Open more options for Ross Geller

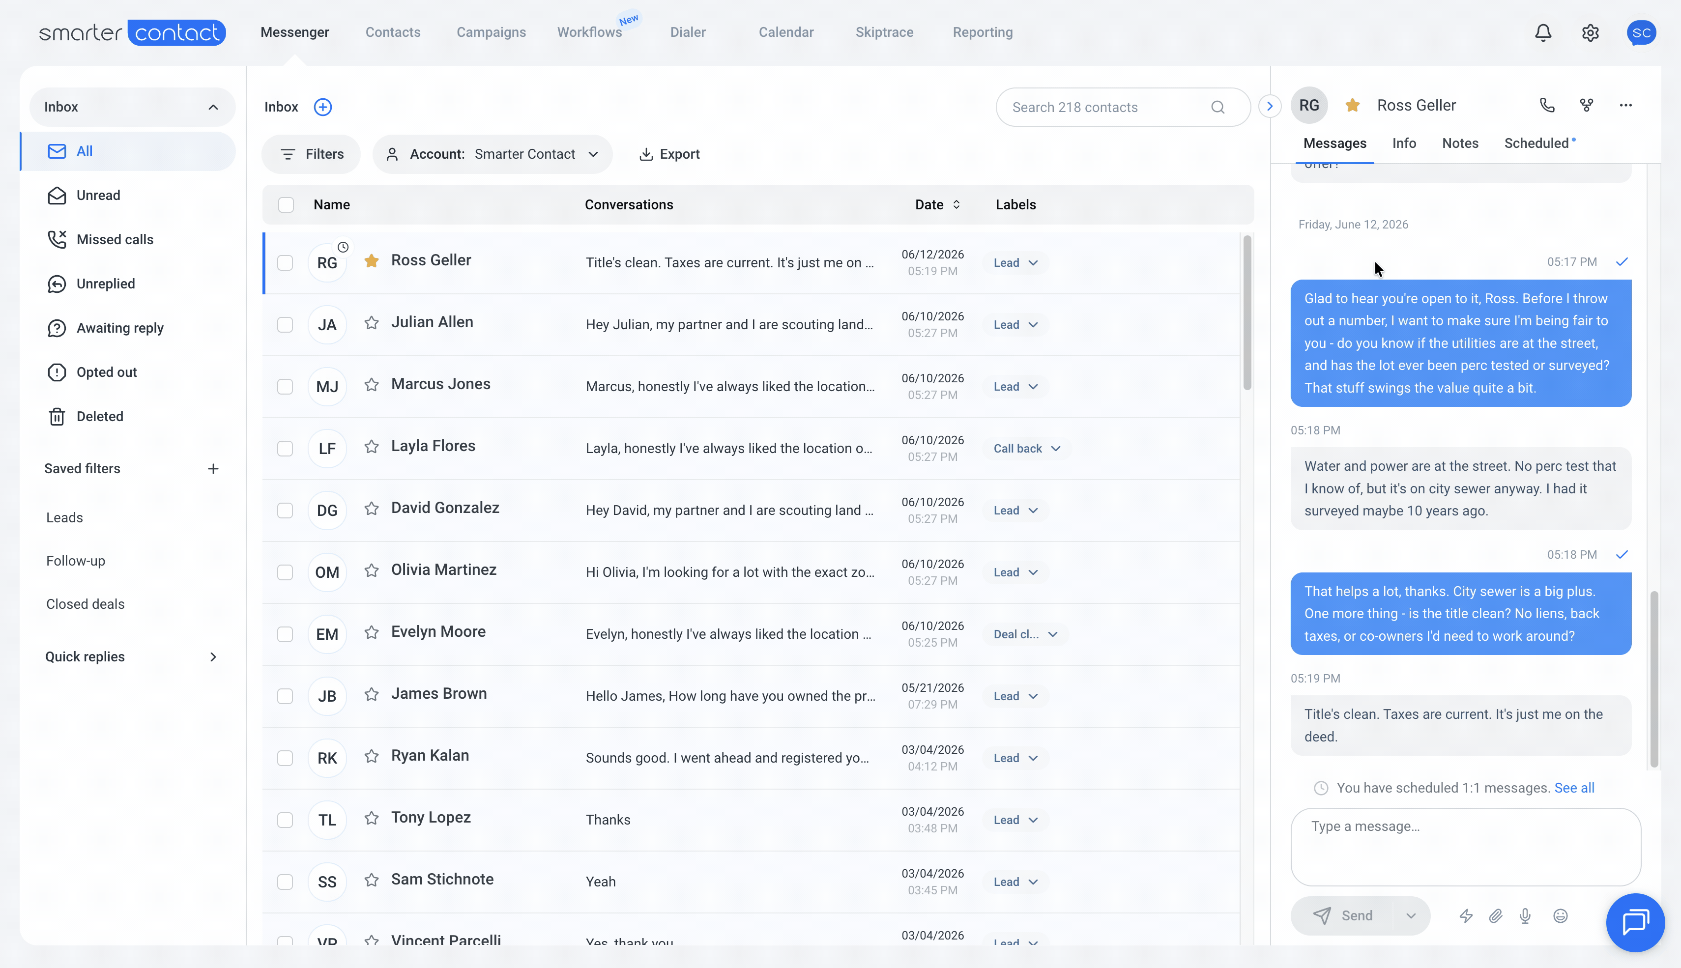tap(1625, 105)
